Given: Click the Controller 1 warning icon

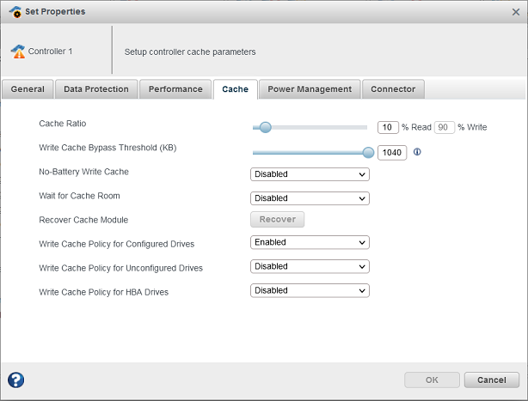Looking at the screenshot, I should point(18,52).
